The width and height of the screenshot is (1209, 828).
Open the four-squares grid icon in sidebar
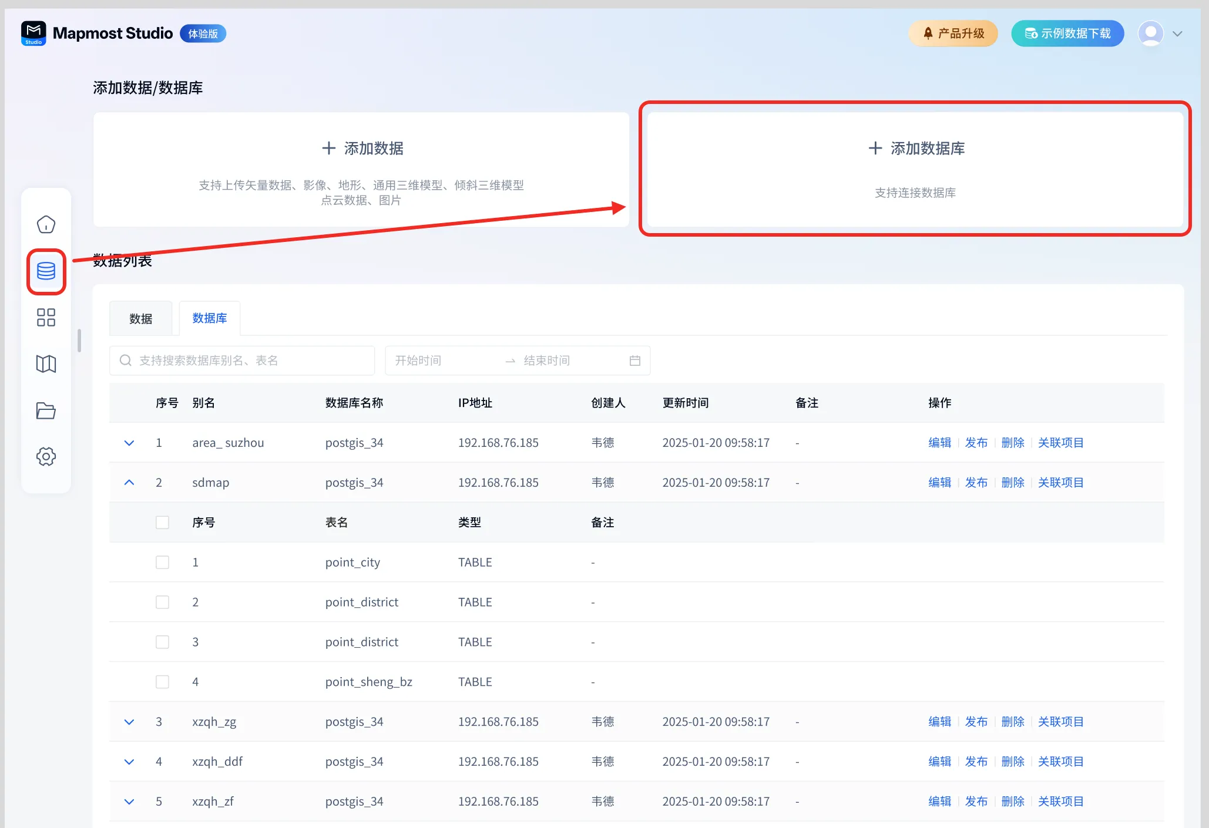tap(46, 318)
